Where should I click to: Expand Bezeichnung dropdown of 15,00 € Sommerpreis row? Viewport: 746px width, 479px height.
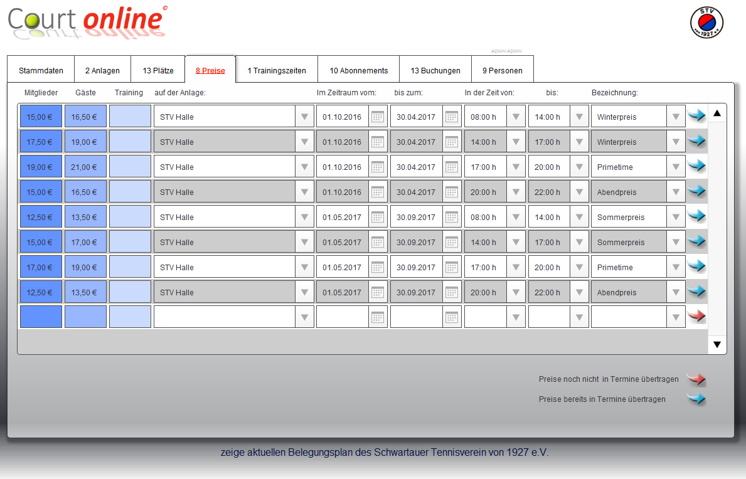tap(676, 243)
